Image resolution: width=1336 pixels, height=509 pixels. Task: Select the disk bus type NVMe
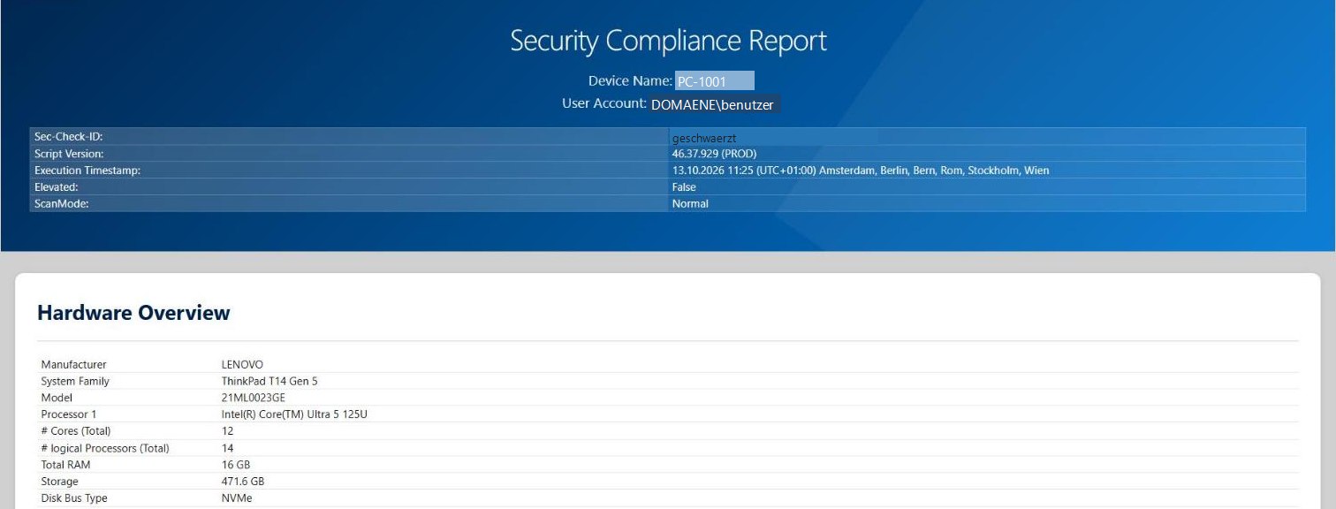click(x=236, y=498)
